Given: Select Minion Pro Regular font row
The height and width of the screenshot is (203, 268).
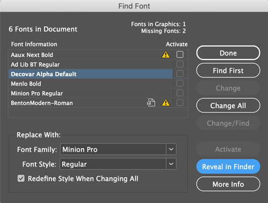Looking at the screenshot, I should click(x=91, y=93).
